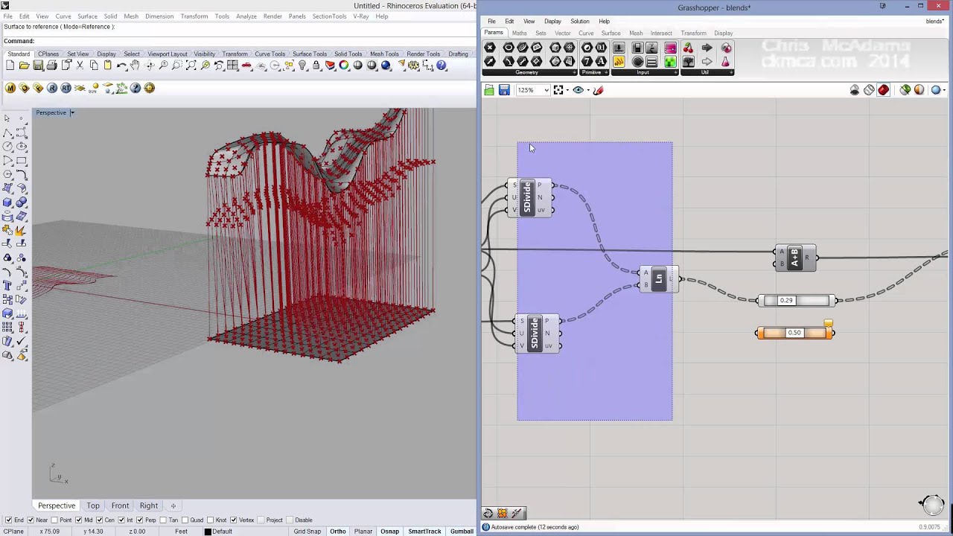Save Grasshopper document with blue floppy icon
The width and height of the screenshot is (953, 536).
point(504,90)
